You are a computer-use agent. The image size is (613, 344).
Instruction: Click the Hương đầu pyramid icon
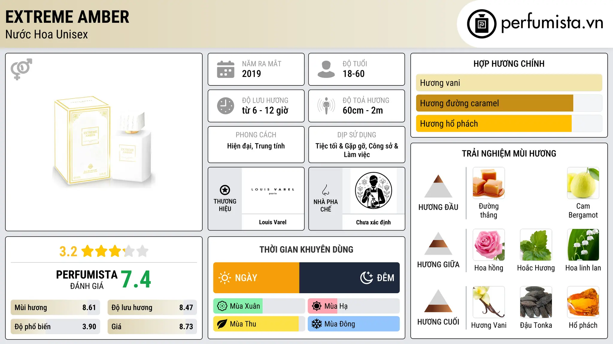[x=438, y=186]
